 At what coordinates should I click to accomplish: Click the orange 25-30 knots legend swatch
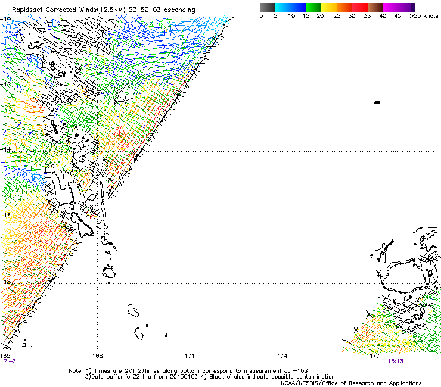(x=344, y=7)
